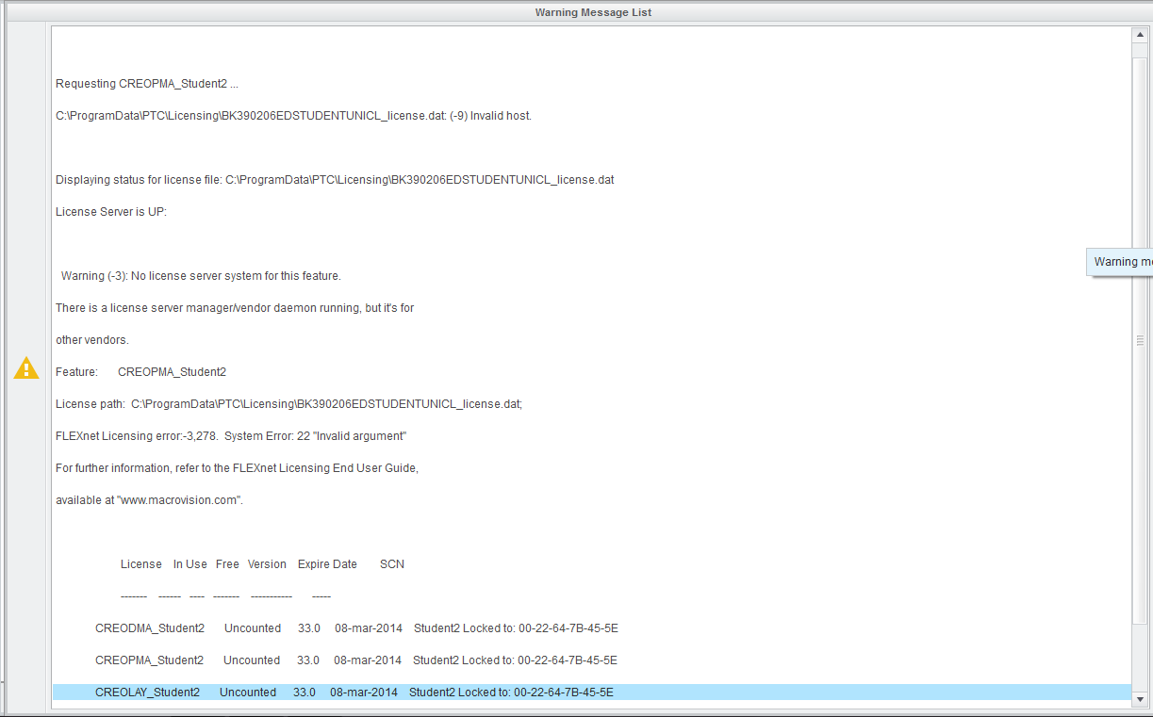This screenshot has width=1153, height=717.
Task: Click the 'available at www.macrovision.com' line
Action: tap(149, 500)
